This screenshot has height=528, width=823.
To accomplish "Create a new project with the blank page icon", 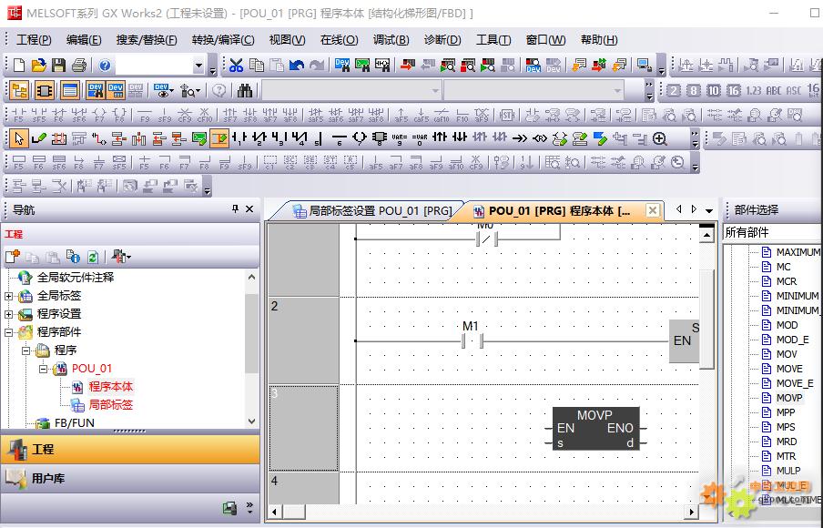I will [x=19, y=65].
